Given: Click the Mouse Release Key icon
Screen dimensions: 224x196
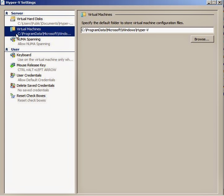Looking at the screenshot, I should point(13,65).
